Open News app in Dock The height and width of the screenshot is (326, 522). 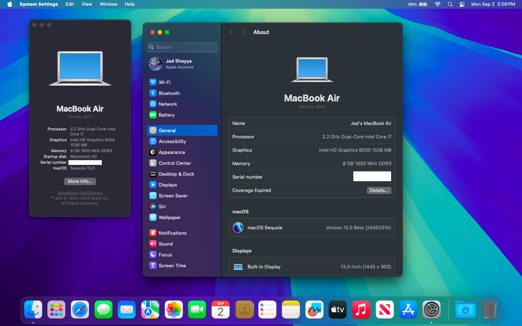tap(385, 310)
